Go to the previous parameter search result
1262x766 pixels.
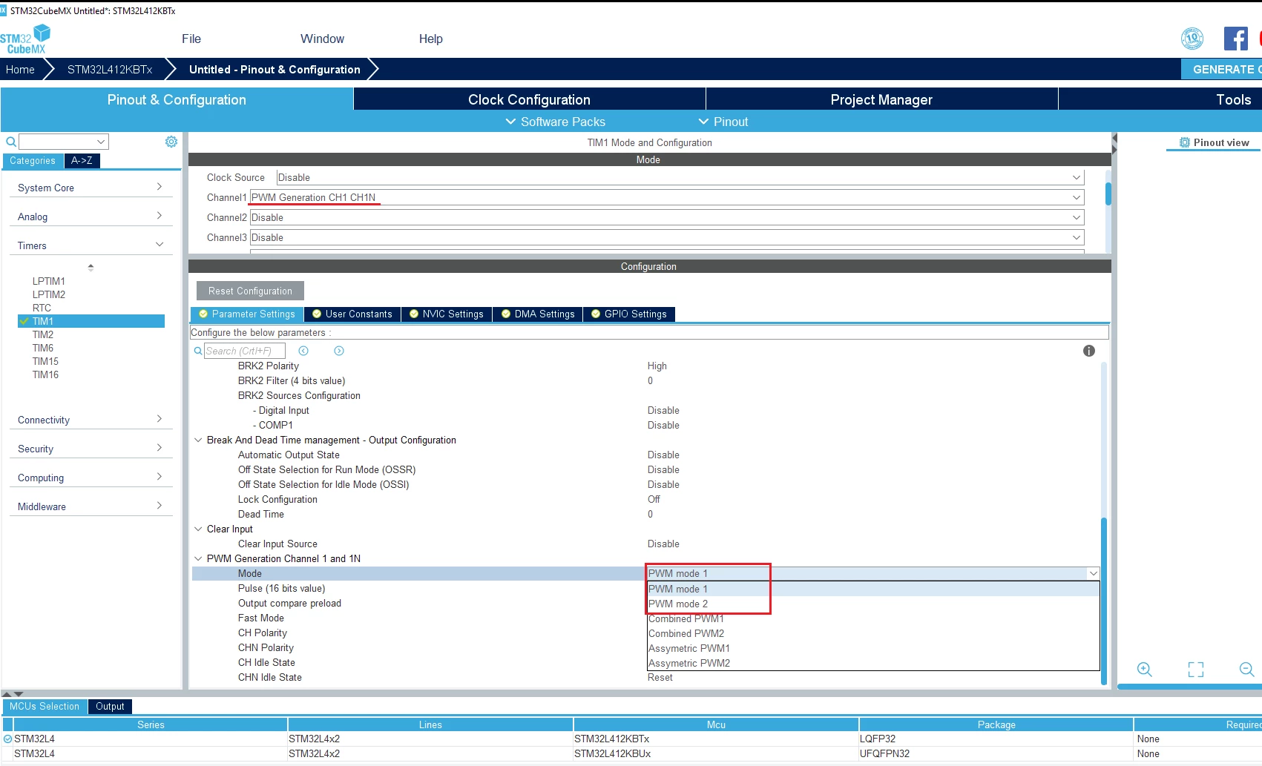pyautogui.click(x=303, y=351)
